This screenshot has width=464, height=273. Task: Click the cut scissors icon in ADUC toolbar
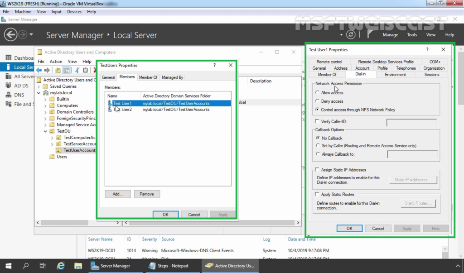tap(77, 70)
